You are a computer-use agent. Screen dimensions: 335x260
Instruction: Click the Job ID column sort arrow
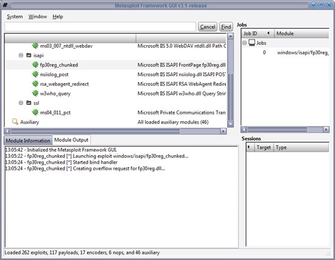point(268,33)
